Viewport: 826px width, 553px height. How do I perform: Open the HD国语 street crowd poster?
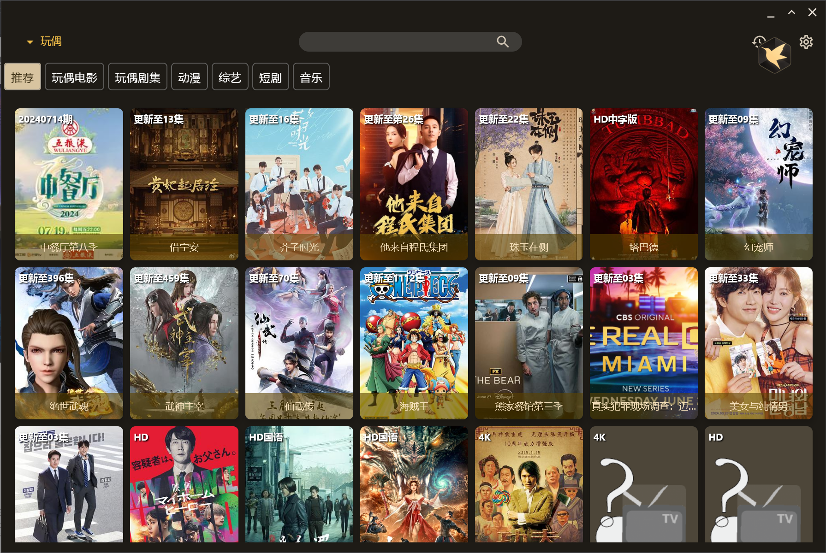click(x=299, y=484)
